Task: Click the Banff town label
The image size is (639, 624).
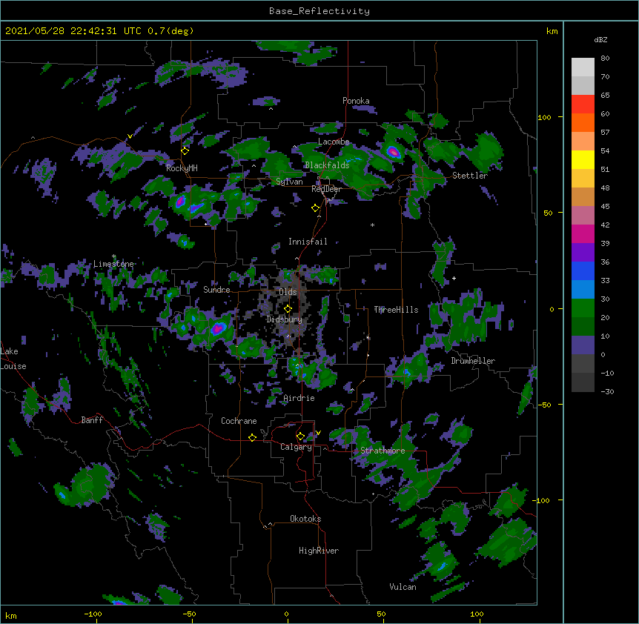Action: click(x=92, y=420)
